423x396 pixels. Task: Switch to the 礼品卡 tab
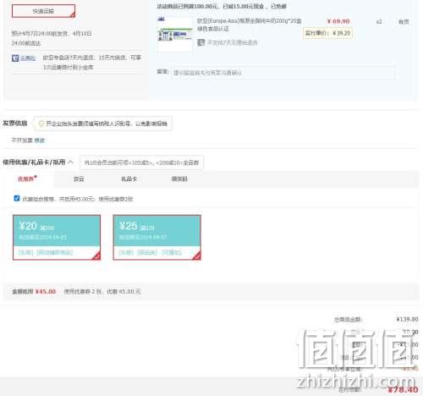(x=129, y=179)
